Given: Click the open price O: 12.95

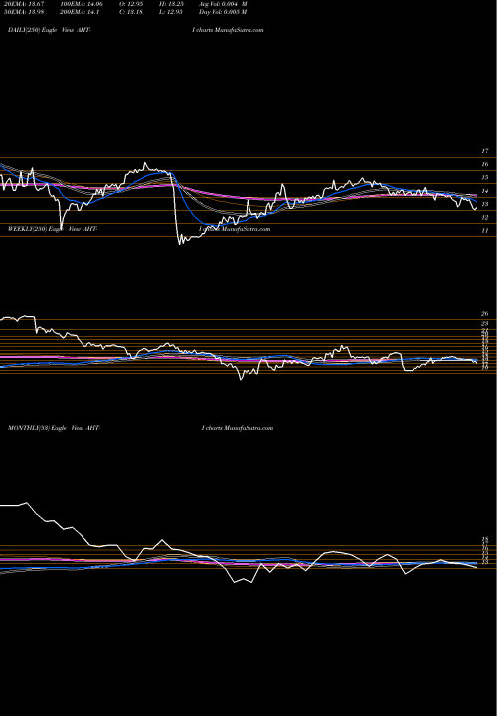Looking at the screenshot, I should tap(131, 4).
